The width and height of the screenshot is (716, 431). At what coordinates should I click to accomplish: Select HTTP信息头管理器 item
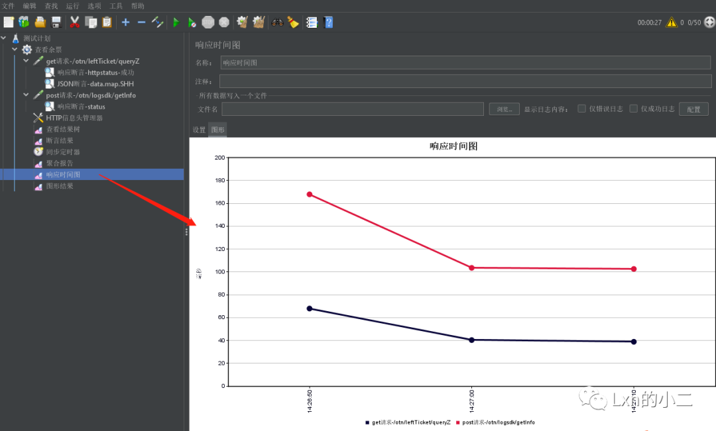pos(74,118)
